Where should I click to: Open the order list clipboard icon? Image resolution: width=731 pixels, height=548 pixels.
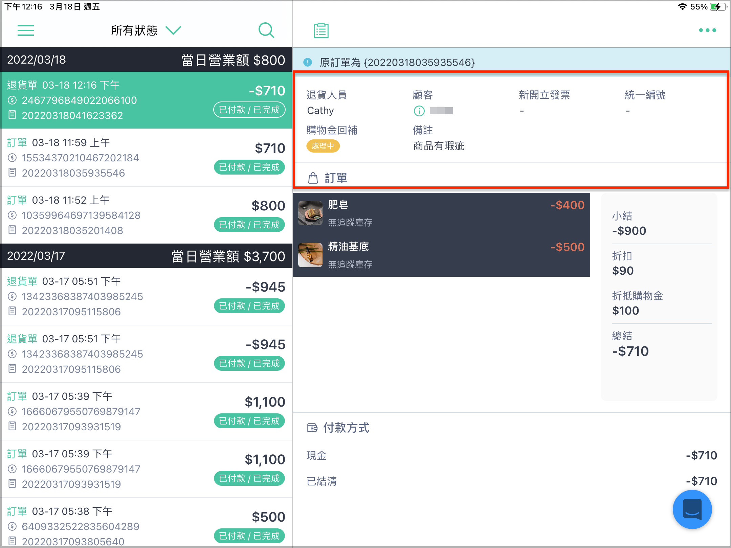coord(321,31)
